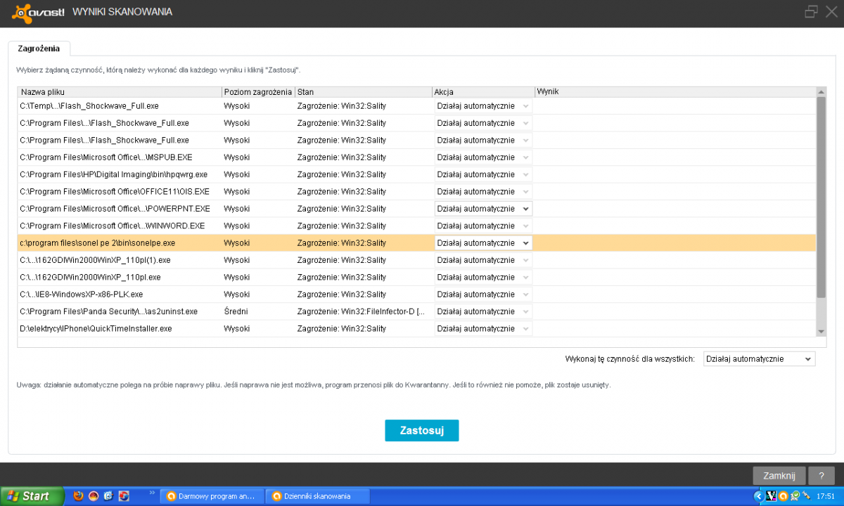844x506 pixels.
Task: Open action dropdown for POWERPNT.EXE row
Action: point(483,209)
